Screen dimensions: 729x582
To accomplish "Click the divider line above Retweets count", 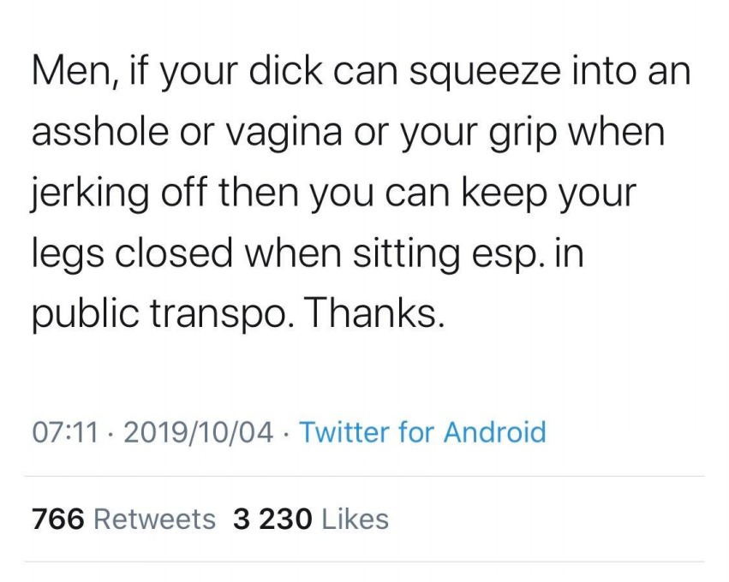I will pyautogui.click(x=365, y=476).
